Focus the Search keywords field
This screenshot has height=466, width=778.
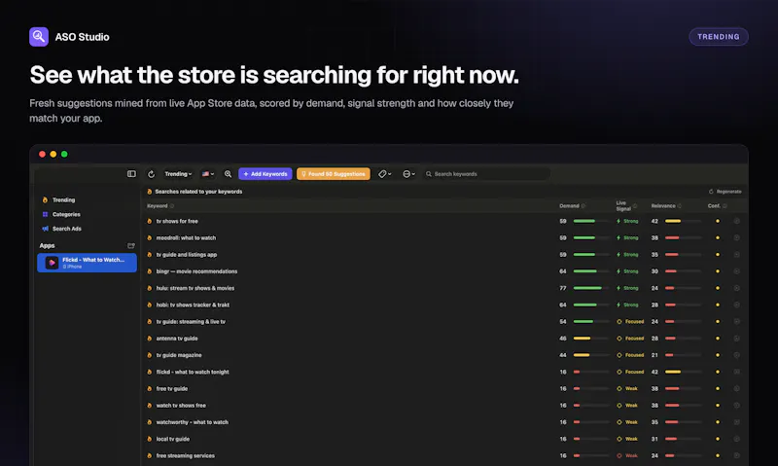point(487,174)
